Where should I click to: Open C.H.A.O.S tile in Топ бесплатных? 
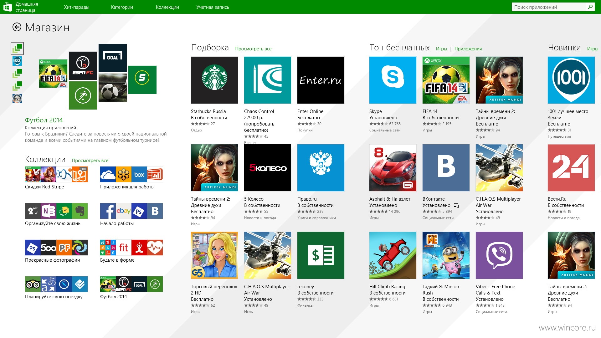click(x=499, y=168)
